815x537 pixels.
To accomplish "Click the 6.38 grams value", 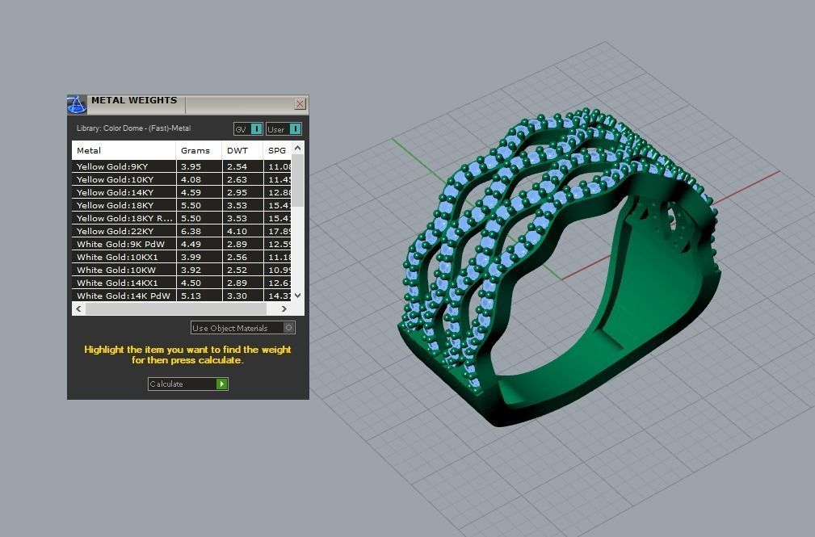I will click(191, 231).
